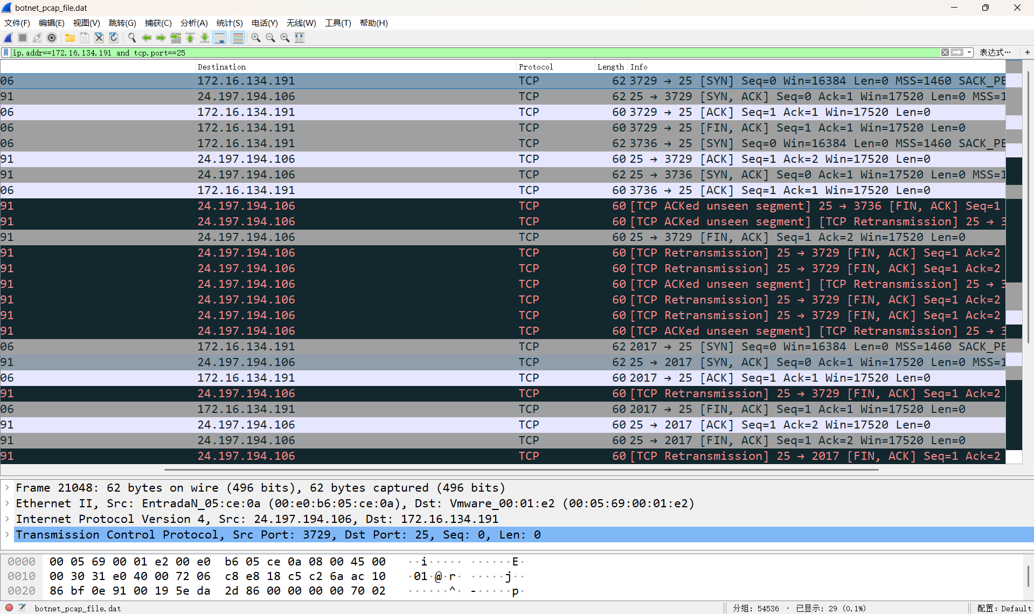Open the 视图(V) menu
The height and width of the screenshot is (614, 1034).
coord(87,23)
